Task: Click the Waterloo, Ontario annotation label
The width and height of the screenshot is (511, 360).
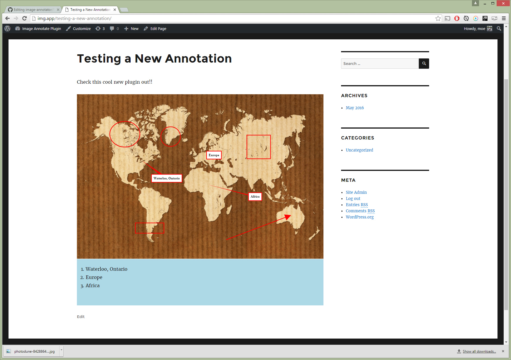Action: 167,178
